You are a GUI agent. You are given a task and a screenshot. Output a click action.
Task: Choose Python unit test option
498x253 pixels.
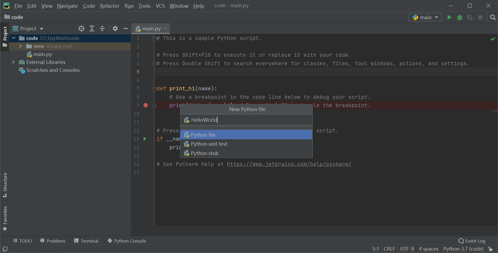(246, 144)
